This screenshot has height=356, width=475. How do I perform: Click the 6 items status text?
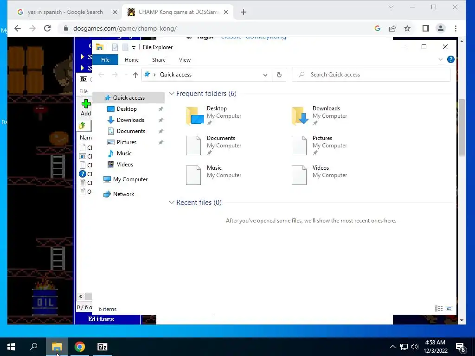(x=108, y=309)
